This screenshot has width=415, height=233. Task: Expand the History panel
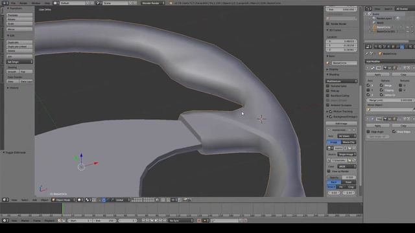click(13, 88)
